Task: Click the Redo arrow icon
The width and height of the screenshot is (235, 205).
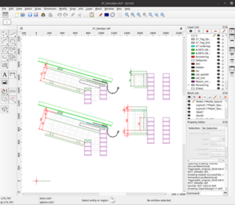Action: pyautogui.click(x=65, y=15)
